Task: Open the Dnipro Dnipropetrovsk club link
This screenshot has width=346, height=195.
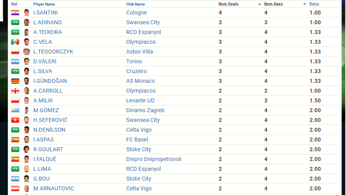Action: 154,159
